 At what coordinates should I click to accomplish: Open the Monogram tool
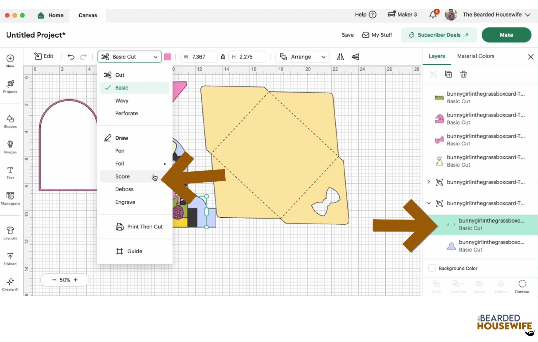click(x=10, y=198)
